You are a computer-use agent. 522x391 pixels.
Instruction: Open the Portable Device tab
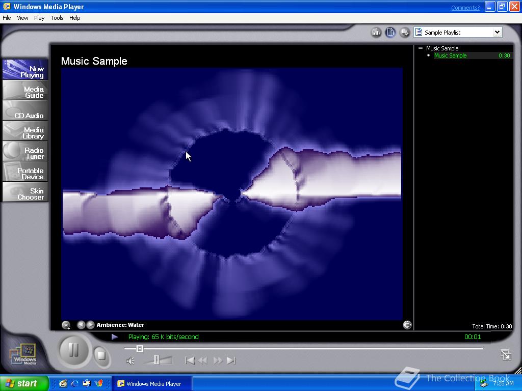tap(25, 172)
